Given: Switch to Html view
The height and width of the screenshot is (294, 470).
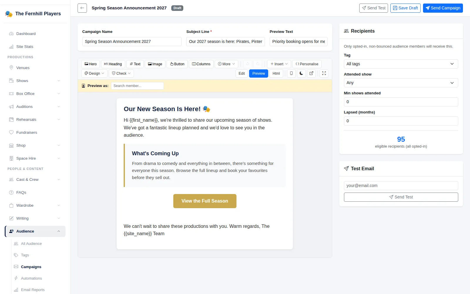Looking at the screenshot, I should pyautogui.click(x=276, y=73).
